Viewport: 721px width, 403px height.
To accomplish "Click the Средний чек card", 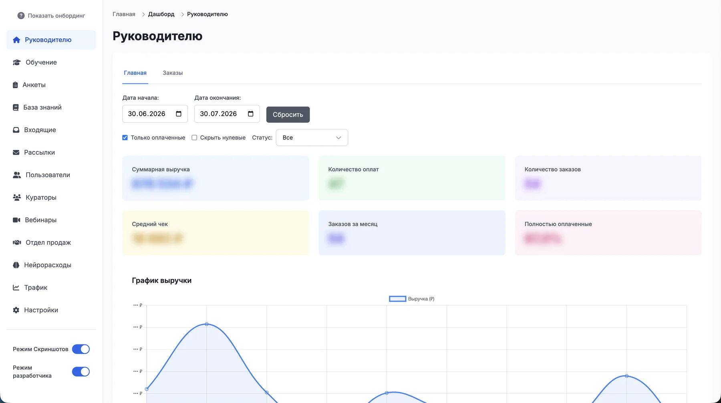I will point(215,233).
